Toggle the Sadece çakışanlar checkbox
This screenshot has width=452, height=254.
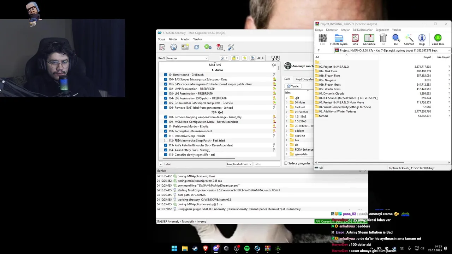pos(286,163)
